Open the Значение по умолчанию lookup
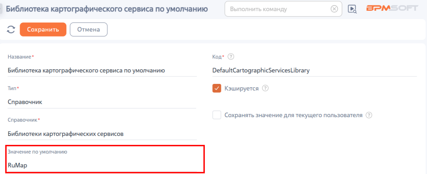The image size is (427, 174). coord(102,165)
